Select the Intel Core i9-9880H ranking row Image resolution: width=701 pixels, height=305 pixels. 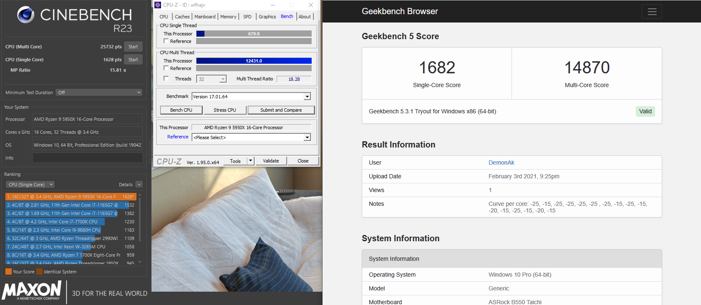[71, 230]
